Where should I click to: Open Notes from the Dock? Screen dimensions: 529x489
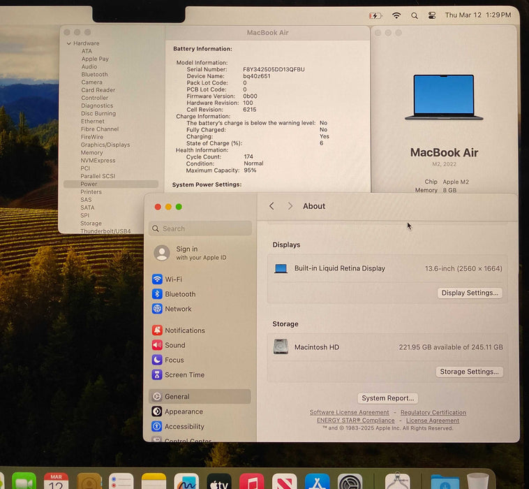click(154, 481)
